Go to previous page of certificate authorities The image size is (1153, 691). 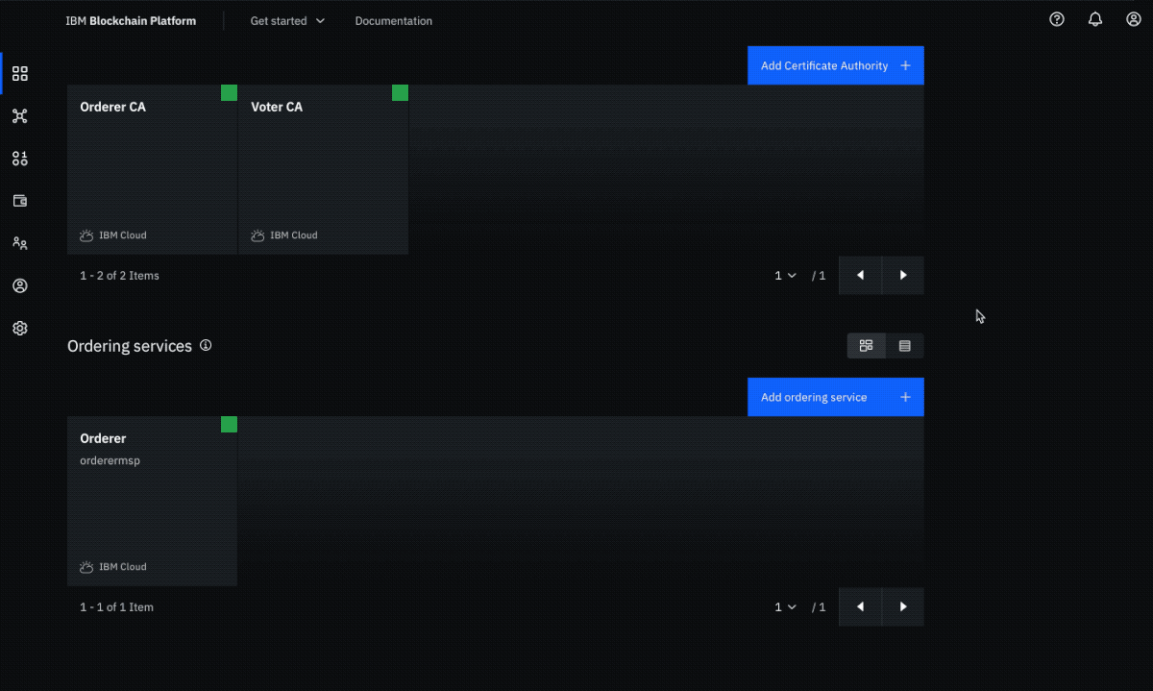860,276
